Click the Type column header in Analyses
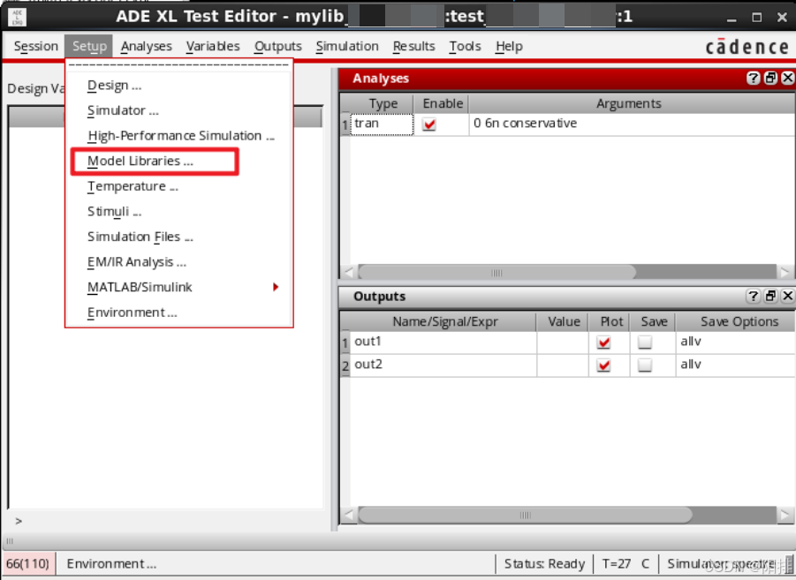 click(x=383, y=103)
